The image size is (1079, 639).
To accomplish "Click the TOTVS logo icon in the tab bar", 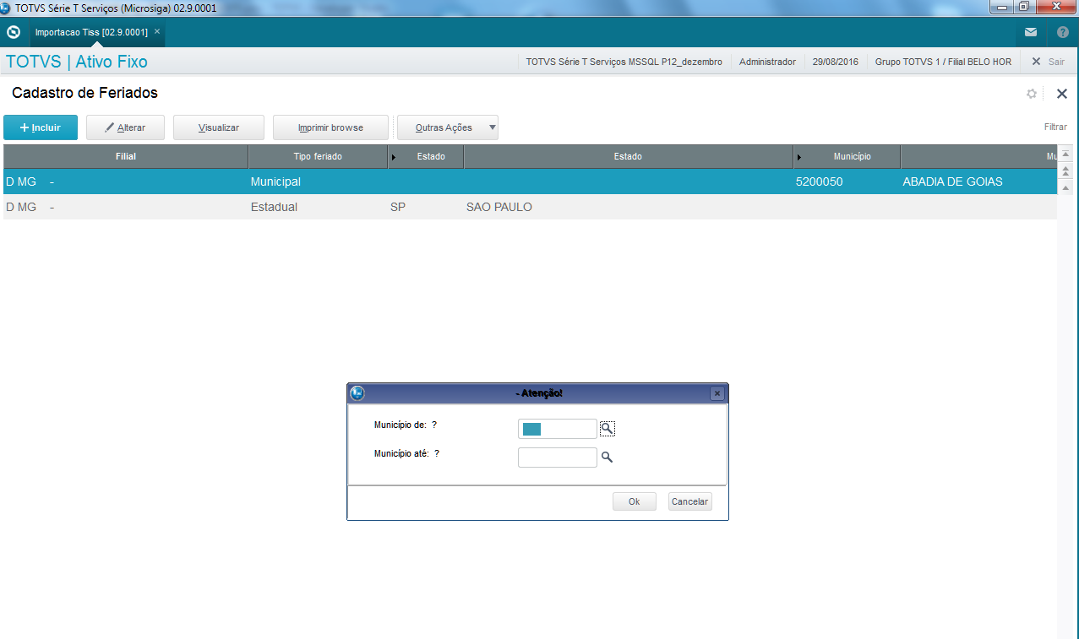I will [x=13, y=33].
